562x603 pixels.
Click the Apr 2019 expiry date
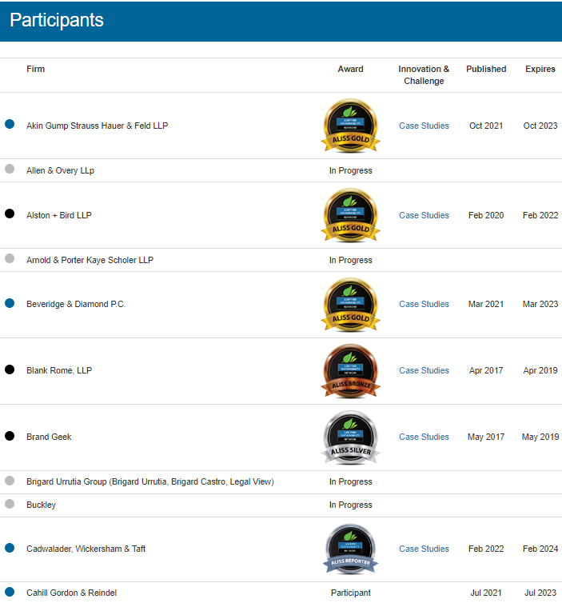point(540,371)
